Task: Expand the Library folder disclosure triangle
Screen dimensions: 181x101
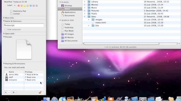Action: click(85, 2)
